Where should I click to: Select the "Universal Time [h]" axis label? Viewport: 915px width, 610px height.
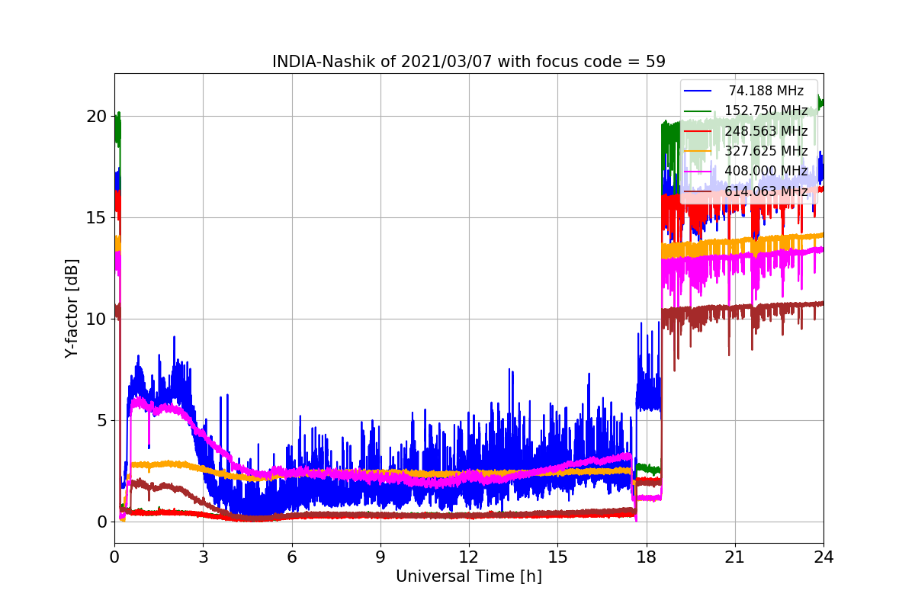tap(468, 576)
